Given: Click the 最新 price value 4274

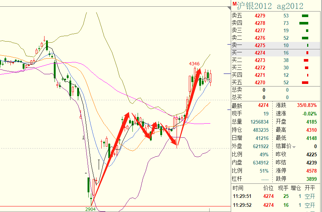Looking at the screenshot, I should 263,105.
